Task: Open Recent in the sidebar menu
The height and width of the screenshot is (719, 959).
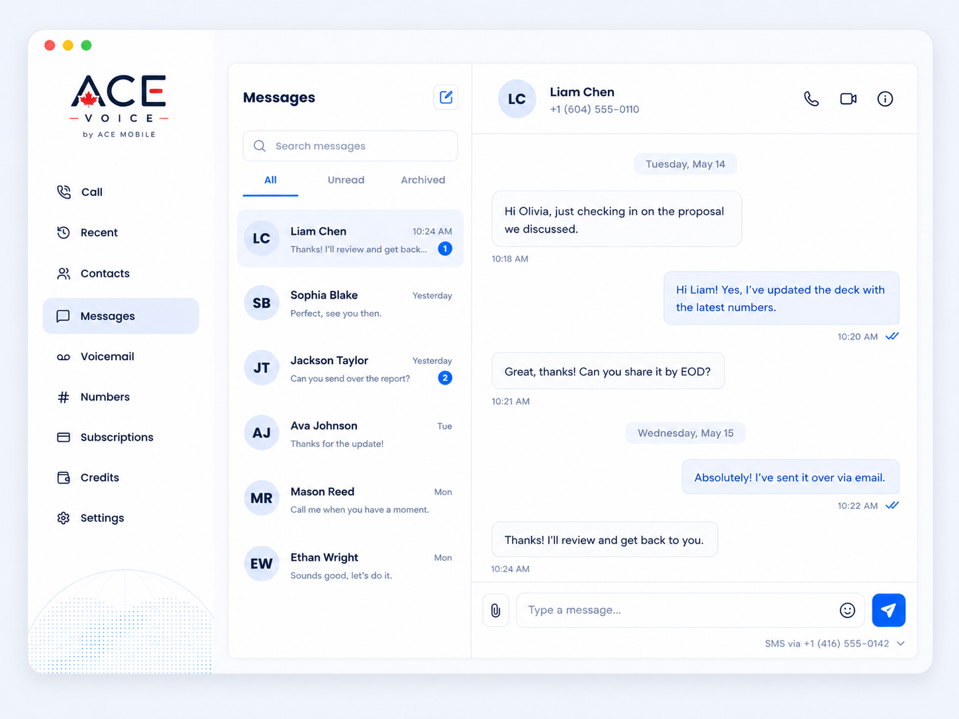Action: [x=121, y=232]
